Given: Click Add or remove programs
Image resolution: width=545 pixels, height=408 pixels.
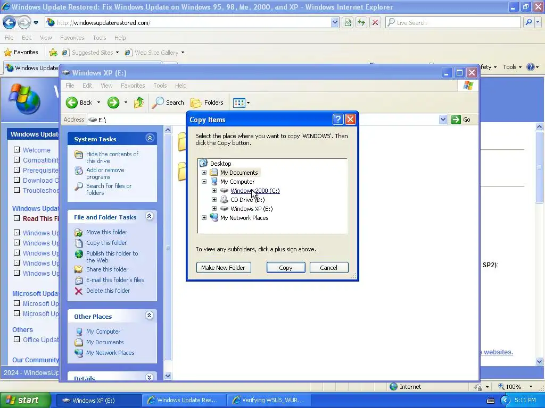Looking at the screenshot, I should 105,174.
